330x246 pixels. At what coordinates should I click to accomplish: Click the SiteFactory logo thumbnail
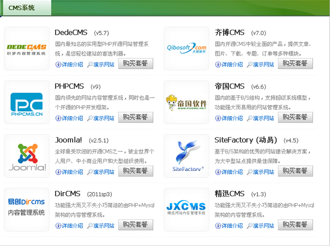pyautogui.click(x=186, y=156)
